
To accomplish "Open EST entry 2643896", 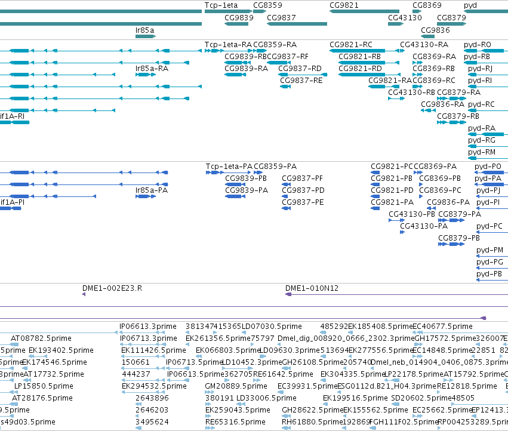I will (x=152, y=398).
